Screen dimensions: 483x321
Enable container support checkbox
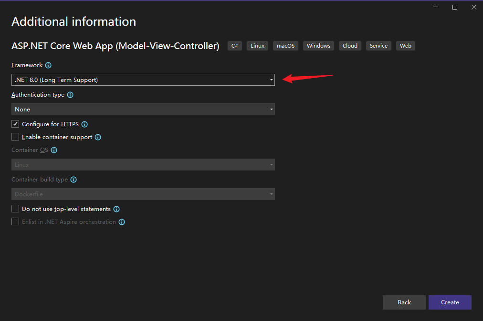(15, 137)
